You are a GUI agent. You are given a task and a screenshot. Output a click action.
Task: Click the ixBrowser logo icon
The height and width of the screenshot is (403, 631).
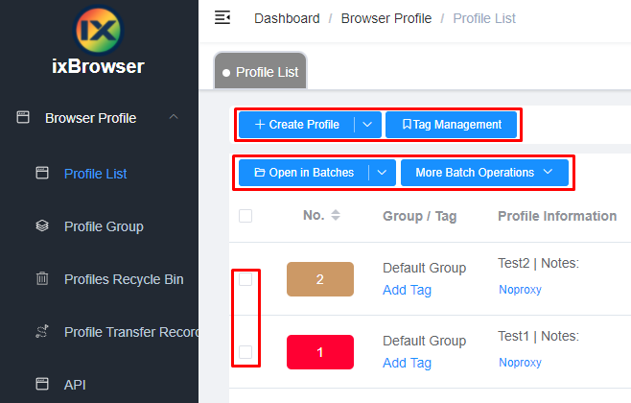tap(98, 30)
